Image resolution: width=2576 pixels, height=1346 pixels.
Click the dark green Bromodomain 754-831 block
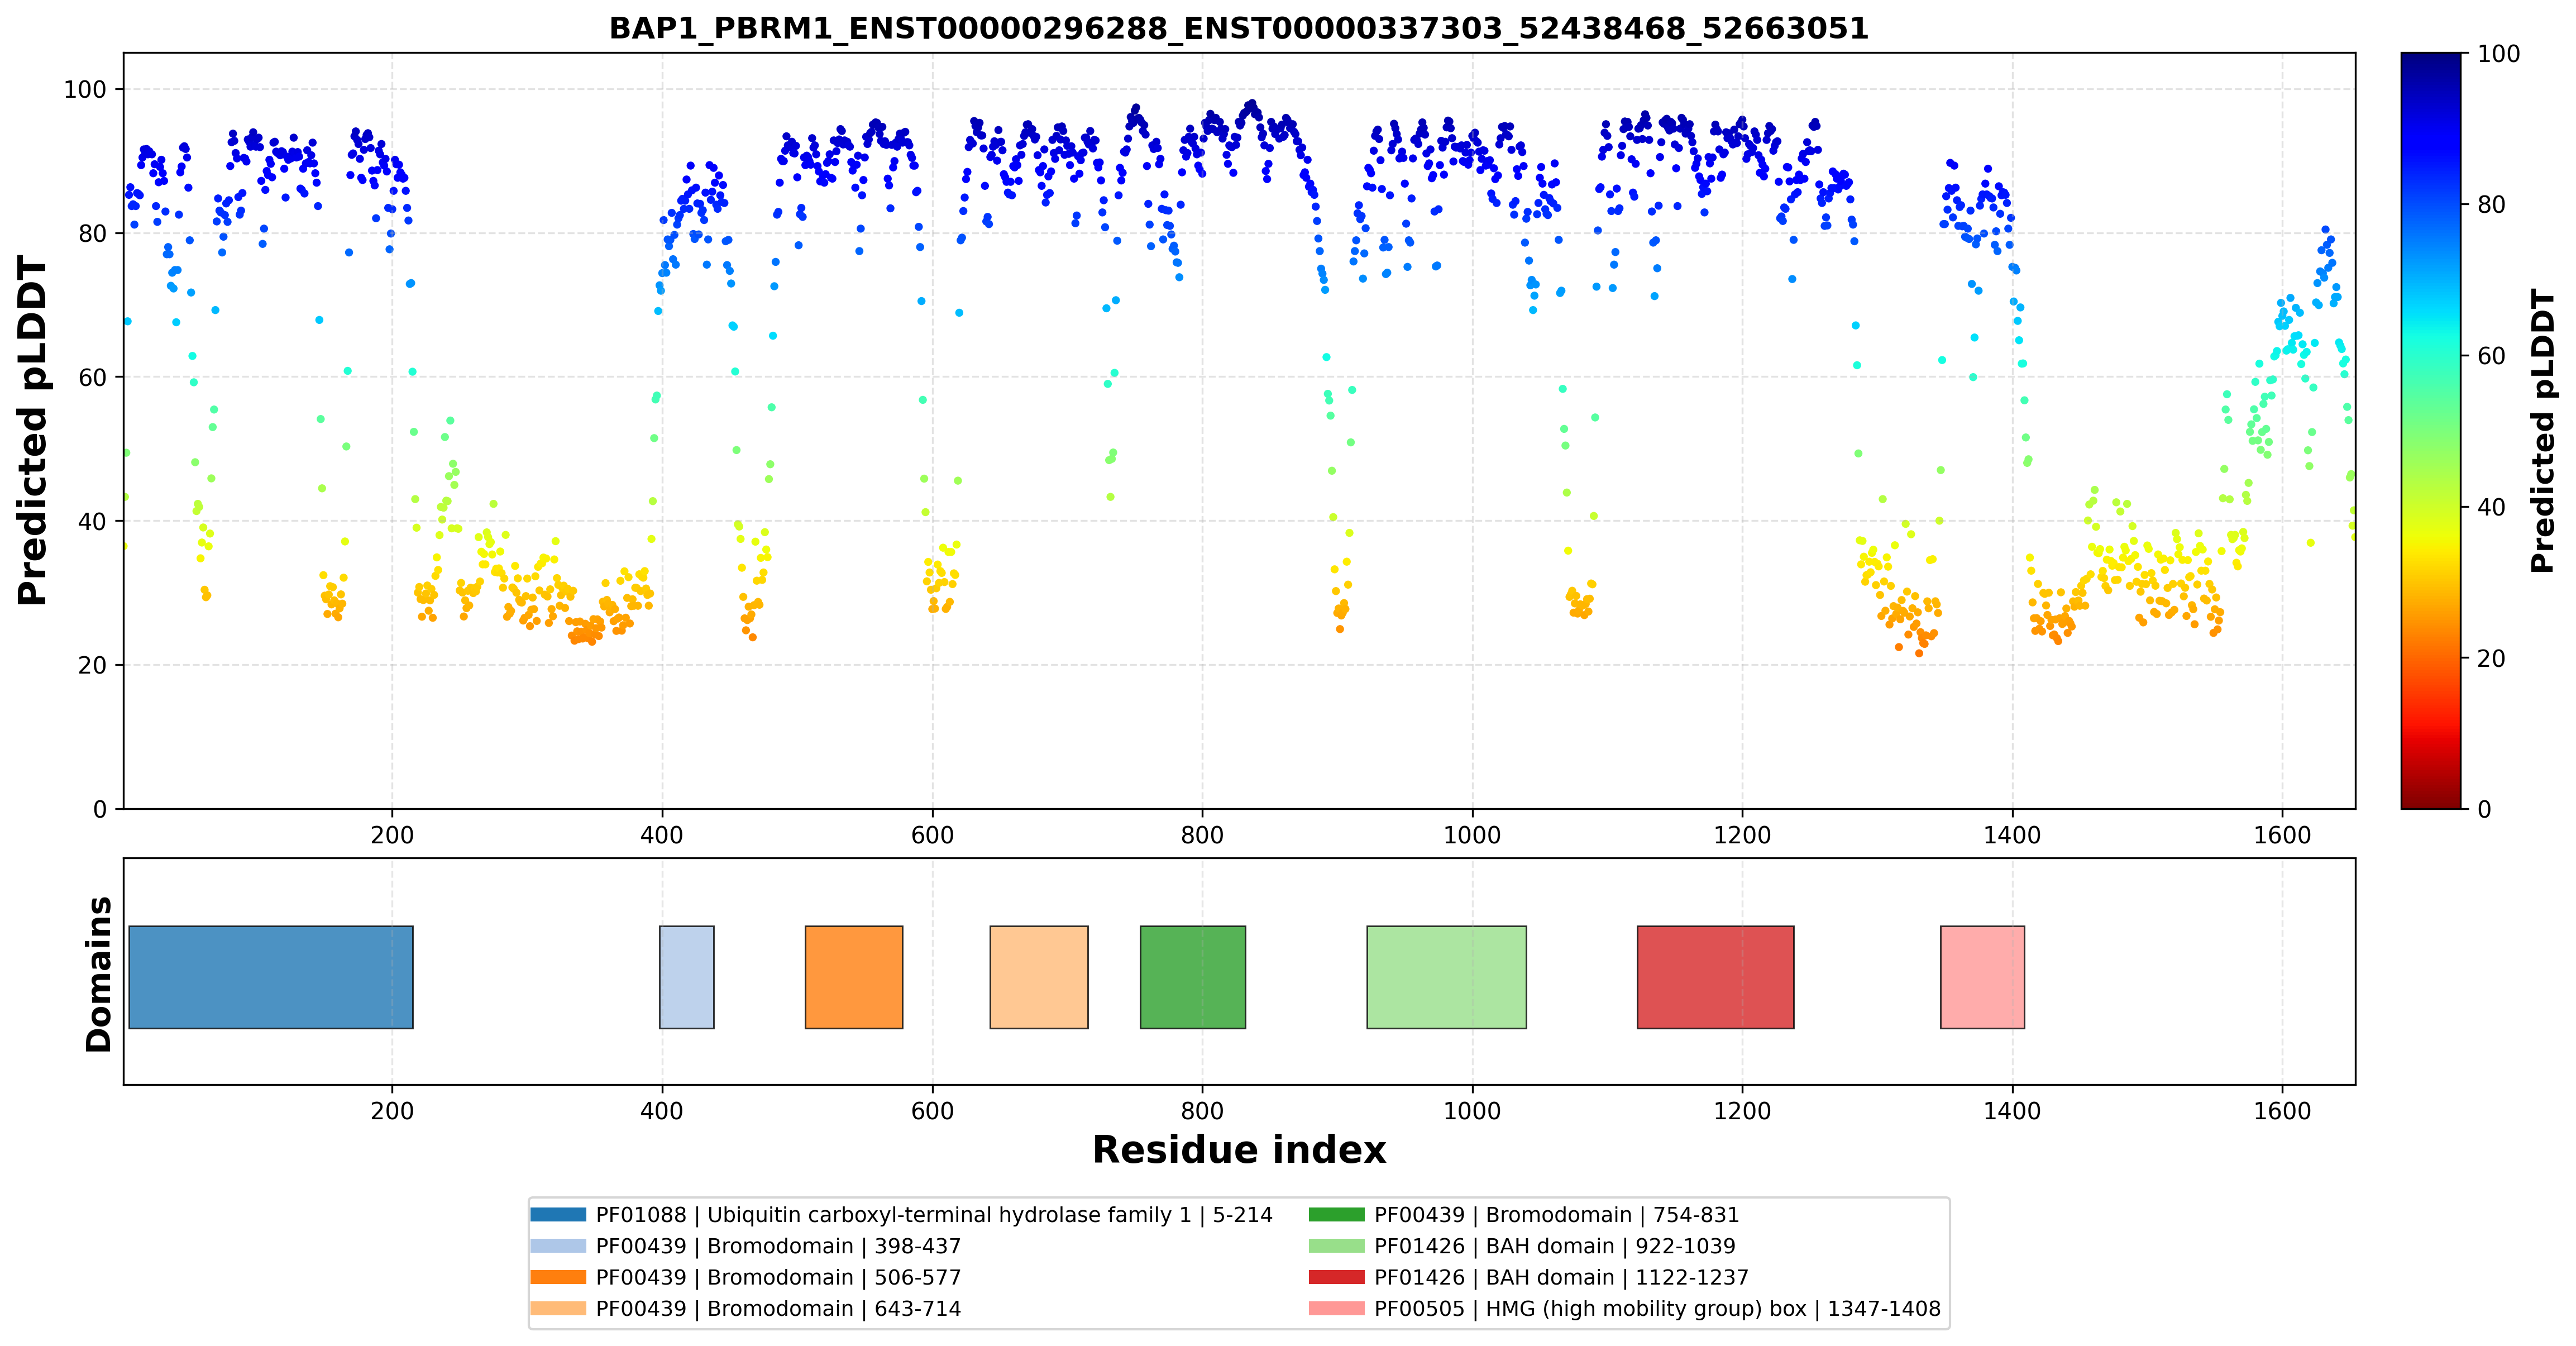(1193, 977)
